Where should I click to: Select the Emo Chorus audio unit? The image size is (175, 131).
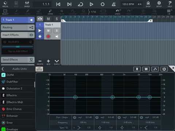coord(17,109)
